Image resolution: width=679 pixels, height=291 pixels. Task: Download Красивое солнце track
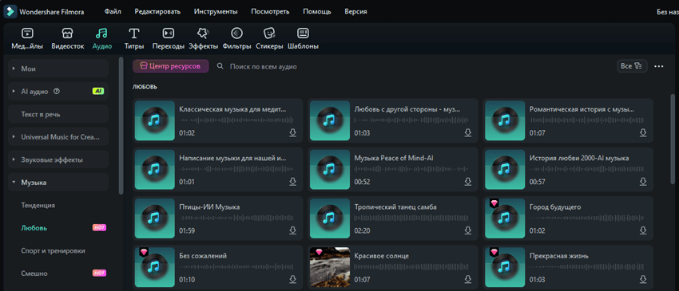click(467, 279)
